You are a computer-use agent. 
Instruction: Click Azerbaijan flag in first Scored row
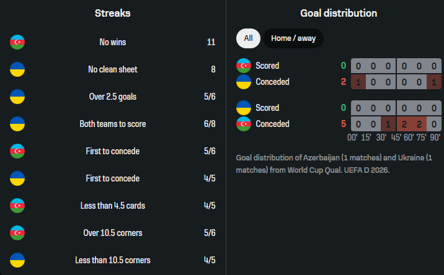pos(244,66)
